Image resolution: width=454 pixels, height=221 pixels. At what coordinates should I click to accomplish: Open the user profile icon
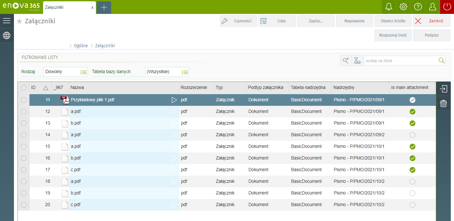pyautogui.click(x=432, y=7)
